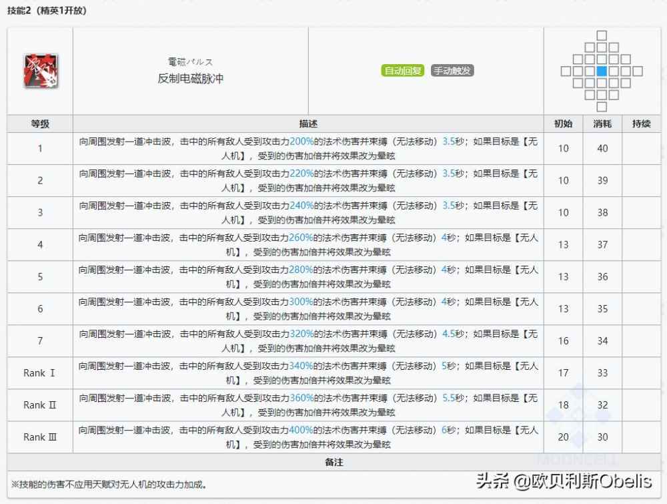The image size is (667, 504).
Task: Click the 技能2（精英1开放）heading
Action: point(48,11)
